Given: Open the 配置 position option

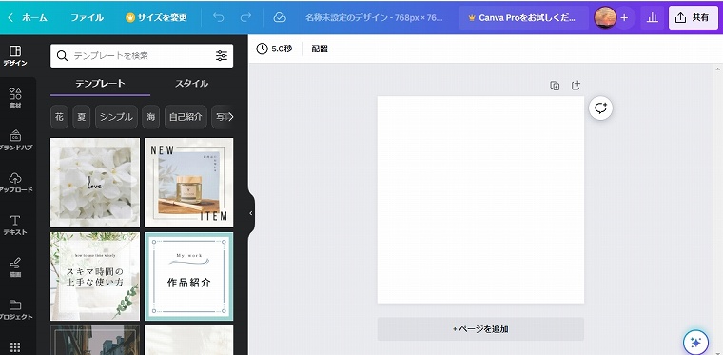Looking at the screenshot, I should [320, 49].
